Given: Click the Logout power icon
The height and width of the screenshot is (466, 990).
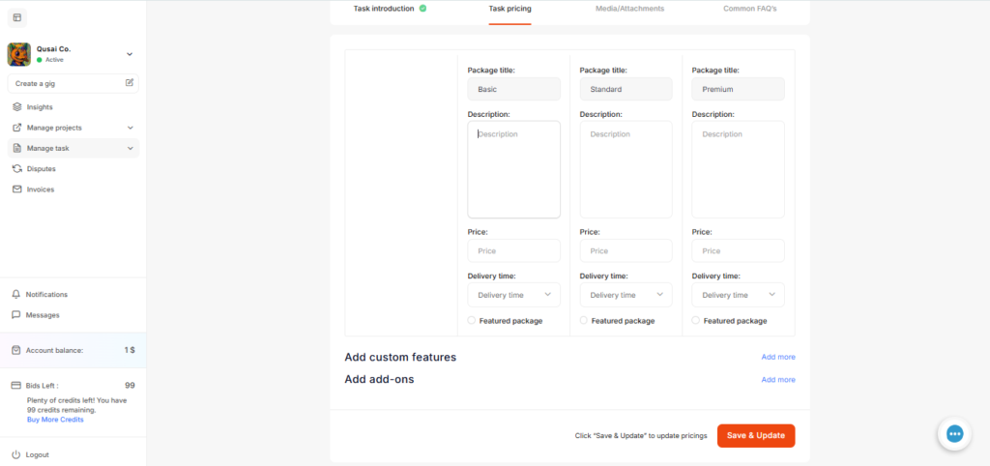Looking at the screenshot, I should (x=16, y=454).
